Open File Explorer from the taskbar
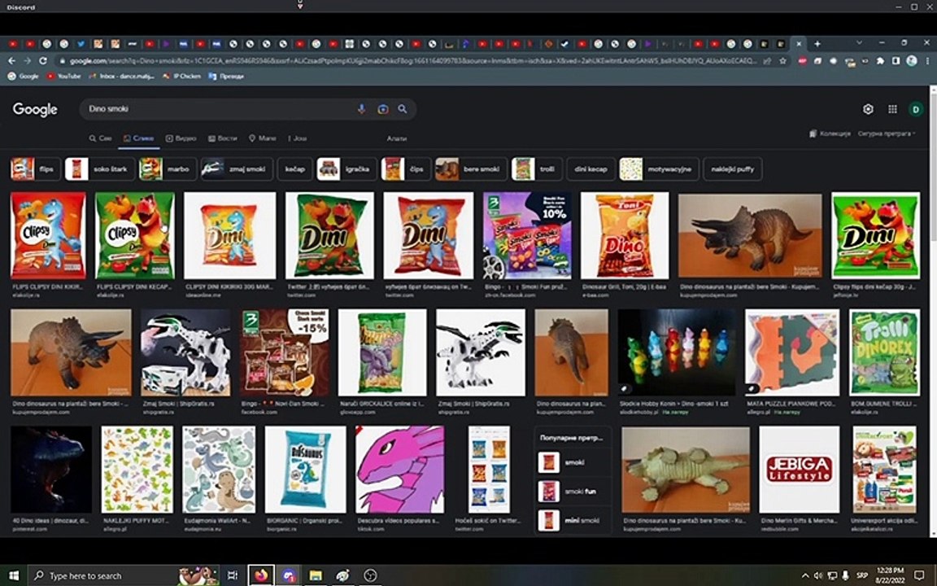The width and height of the screenshot is (937, 586). [316, 575]
